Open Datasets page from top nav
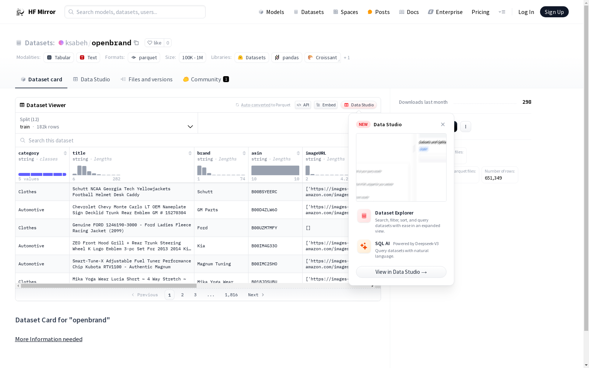 tap(308, 12)
